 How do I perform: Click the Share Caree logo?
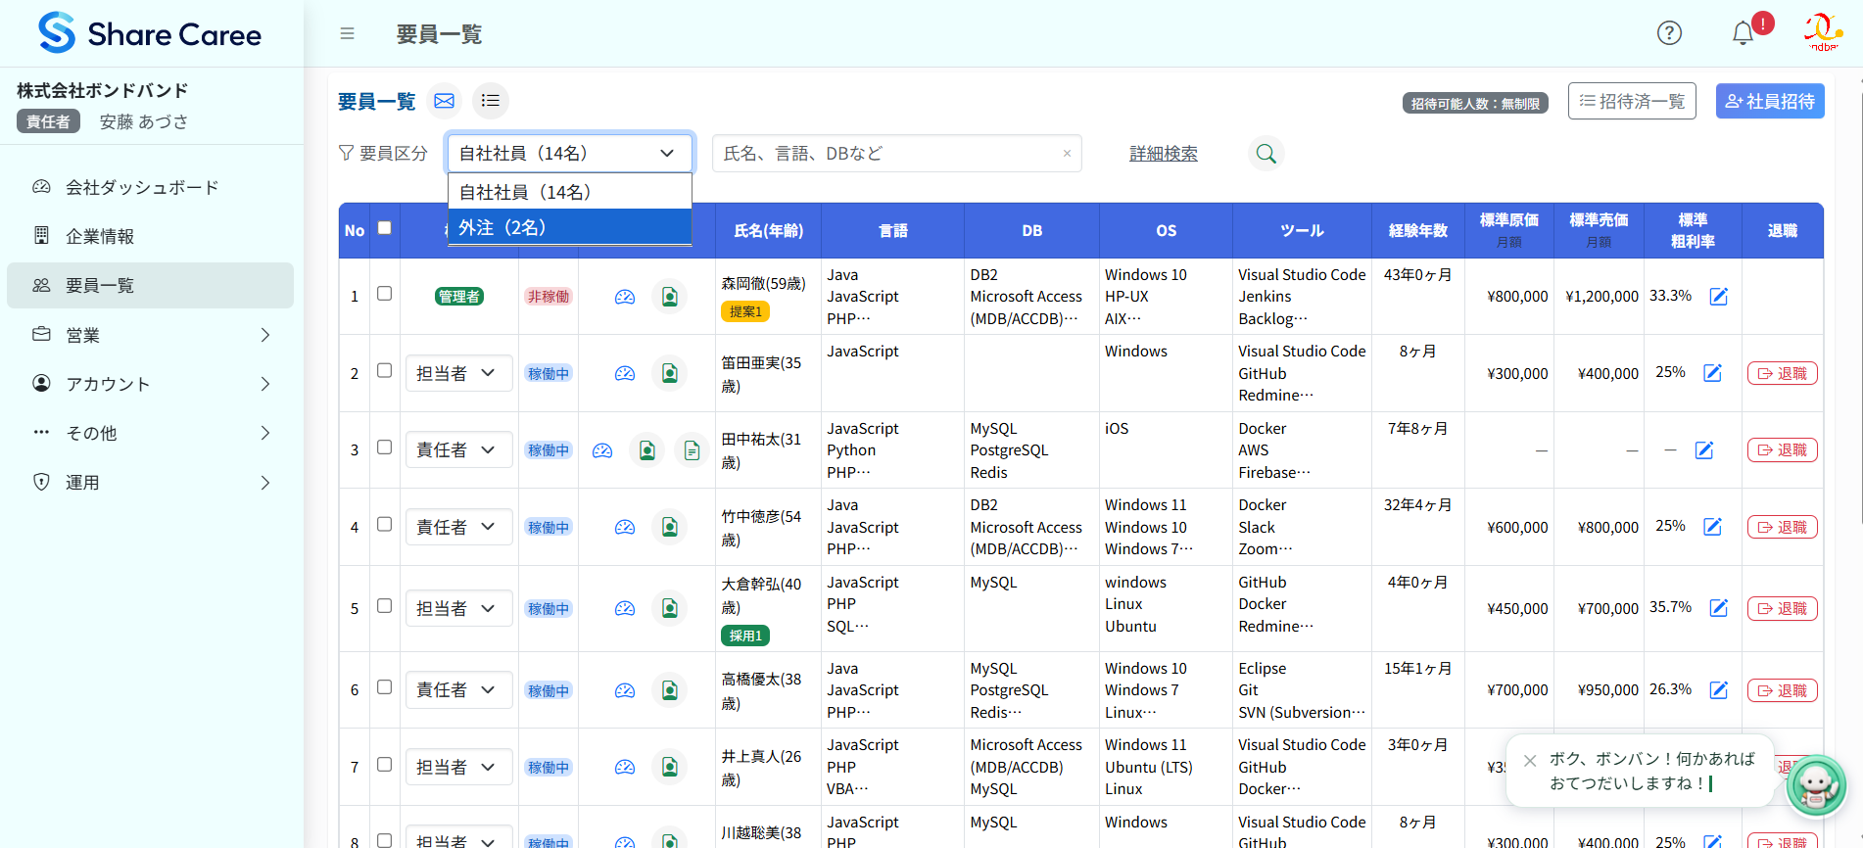coord(150,33)
